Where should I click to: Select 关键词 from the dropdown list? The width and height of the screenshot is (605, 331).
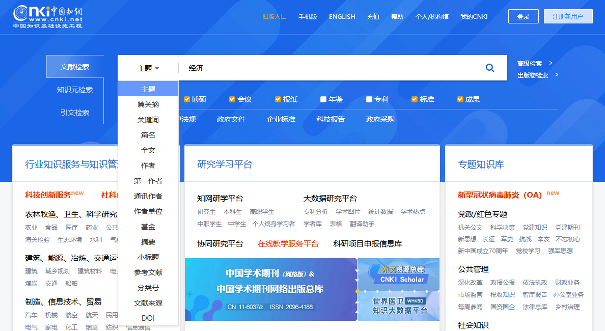click(x=148, y=120)
